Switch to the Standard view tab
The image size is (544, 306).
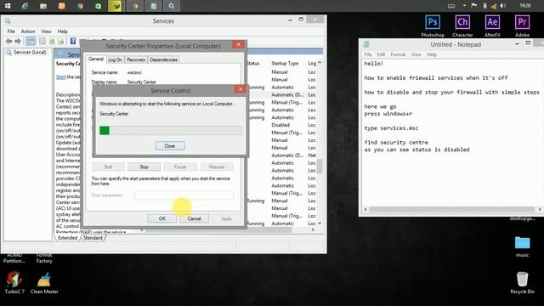coord(93,238)
